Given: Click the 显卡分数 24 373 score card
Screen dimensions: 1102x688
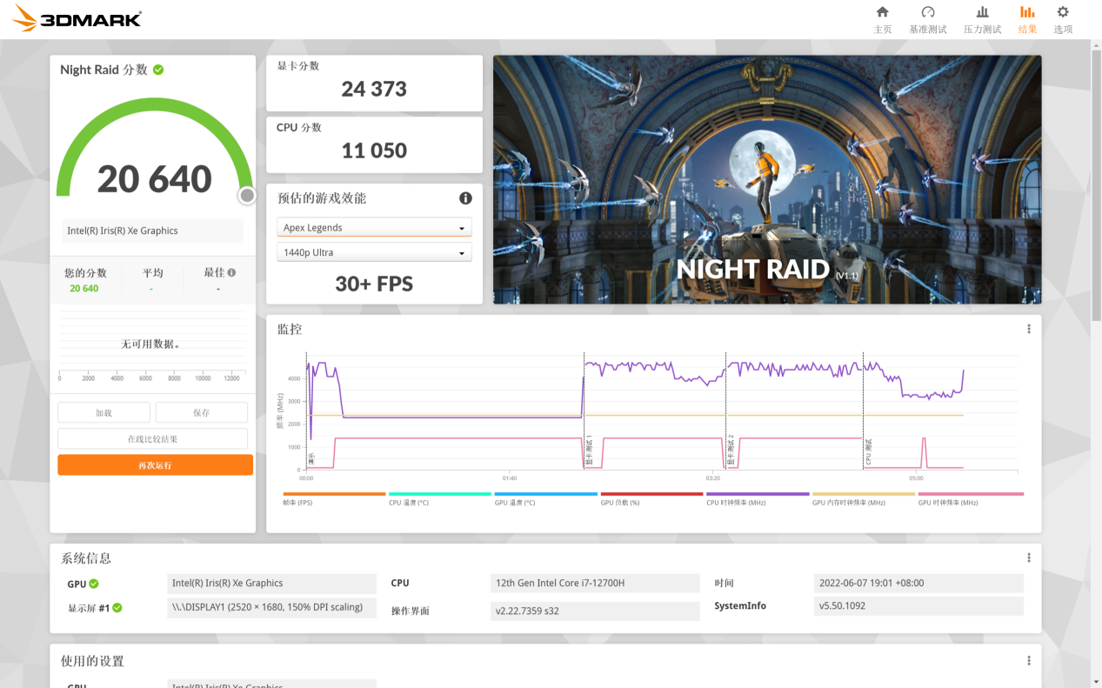Looking at the screenshot, I should point(374,83).
